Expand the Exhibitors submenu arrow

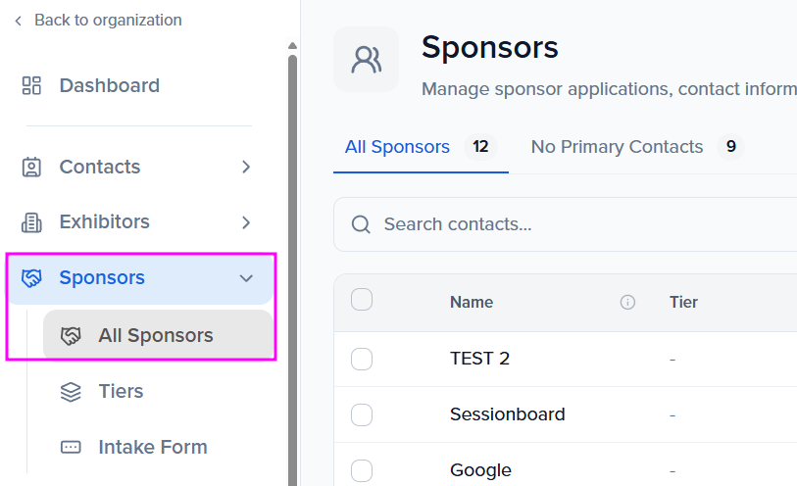click(246, 222)
